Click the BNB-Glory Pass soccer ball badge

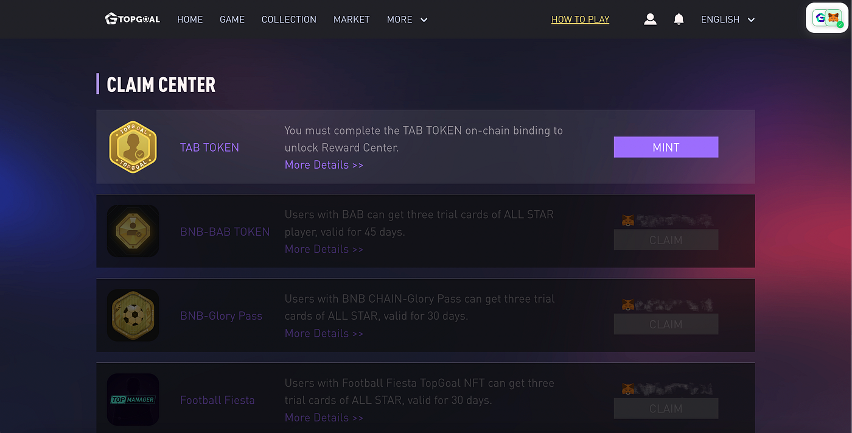click(133, 315)
